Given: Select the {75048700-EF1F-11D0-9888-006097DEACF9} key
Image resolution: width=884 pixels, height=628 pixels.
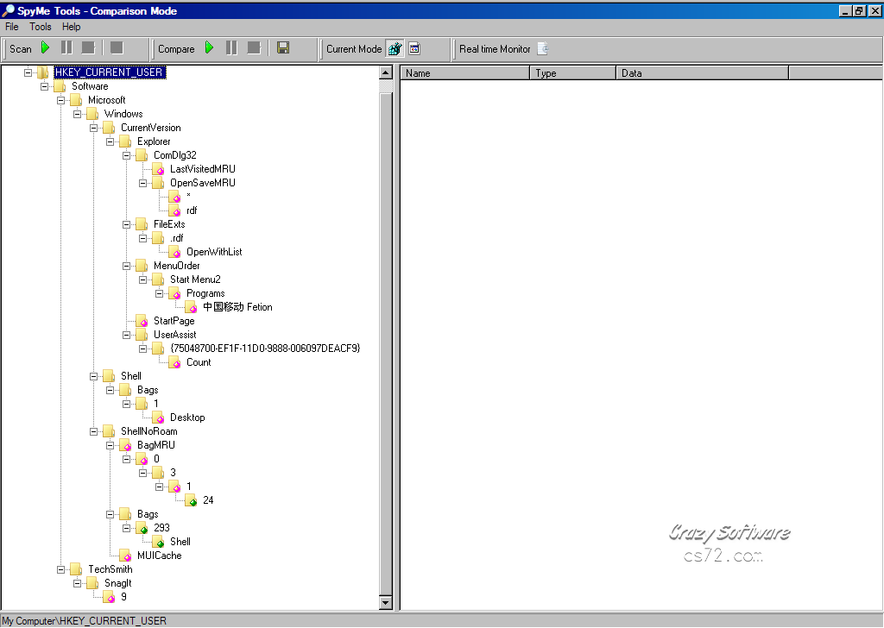Looking at the screenshot, I should (265, 349).
